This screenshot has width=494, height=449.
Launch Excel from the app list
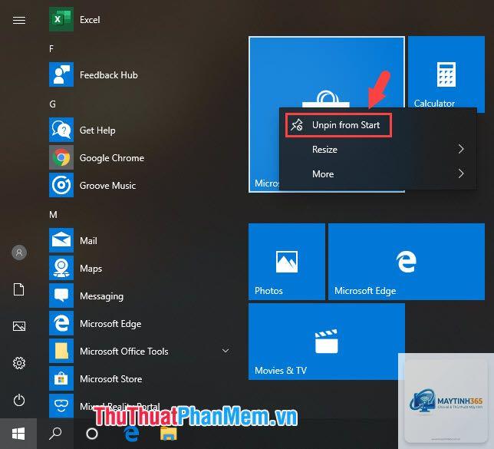tap(61, 19)
